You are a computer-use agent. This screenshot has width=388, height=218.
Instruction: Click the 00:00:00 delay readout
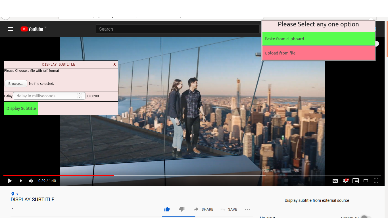click(x=92, y=96)
